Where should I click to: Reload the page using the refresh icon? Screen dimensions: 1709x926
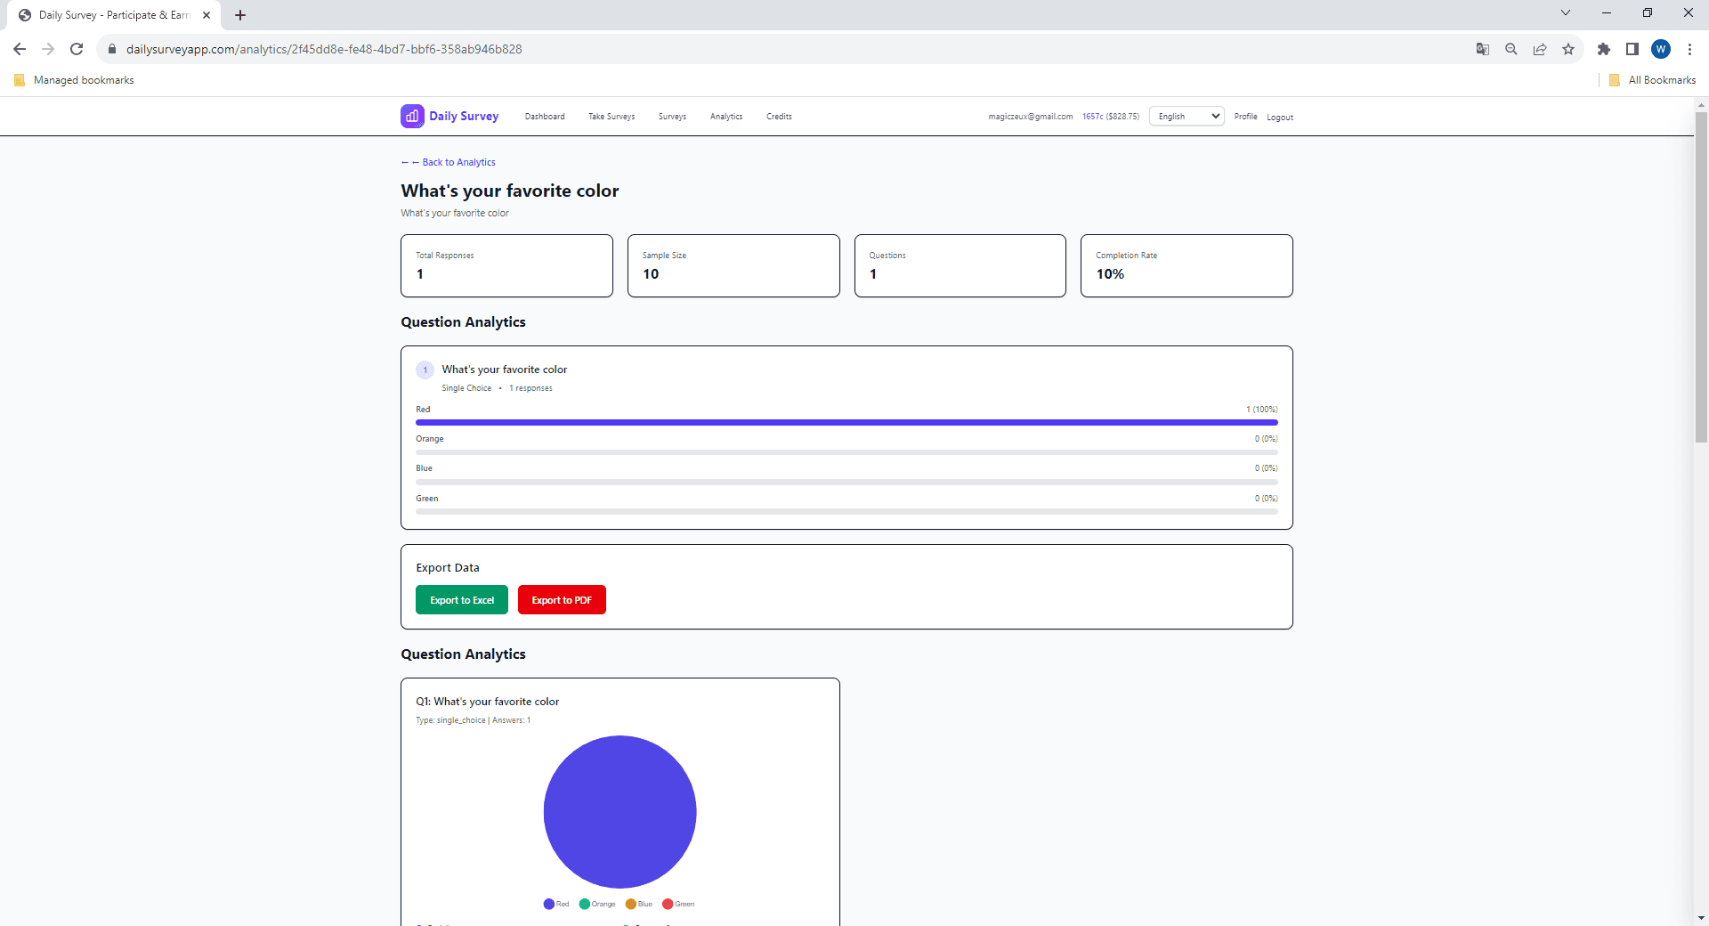[x=77, y=49]
